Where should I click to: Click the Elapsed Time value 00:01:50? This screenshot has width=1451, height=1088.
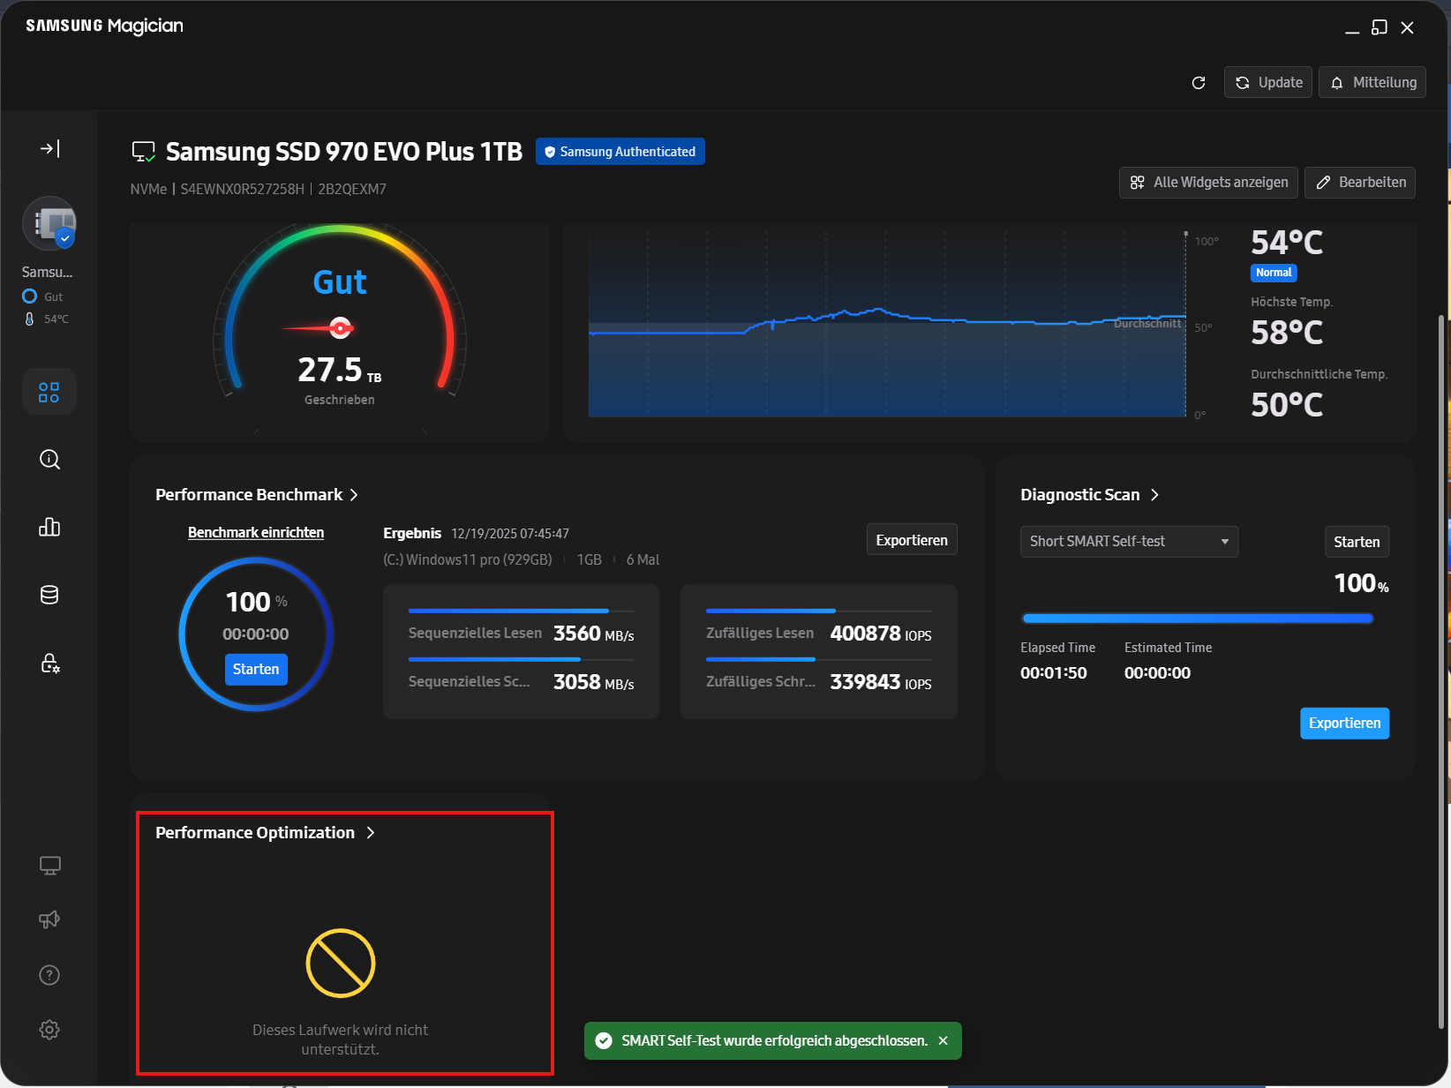click(x=1054, y=673)
